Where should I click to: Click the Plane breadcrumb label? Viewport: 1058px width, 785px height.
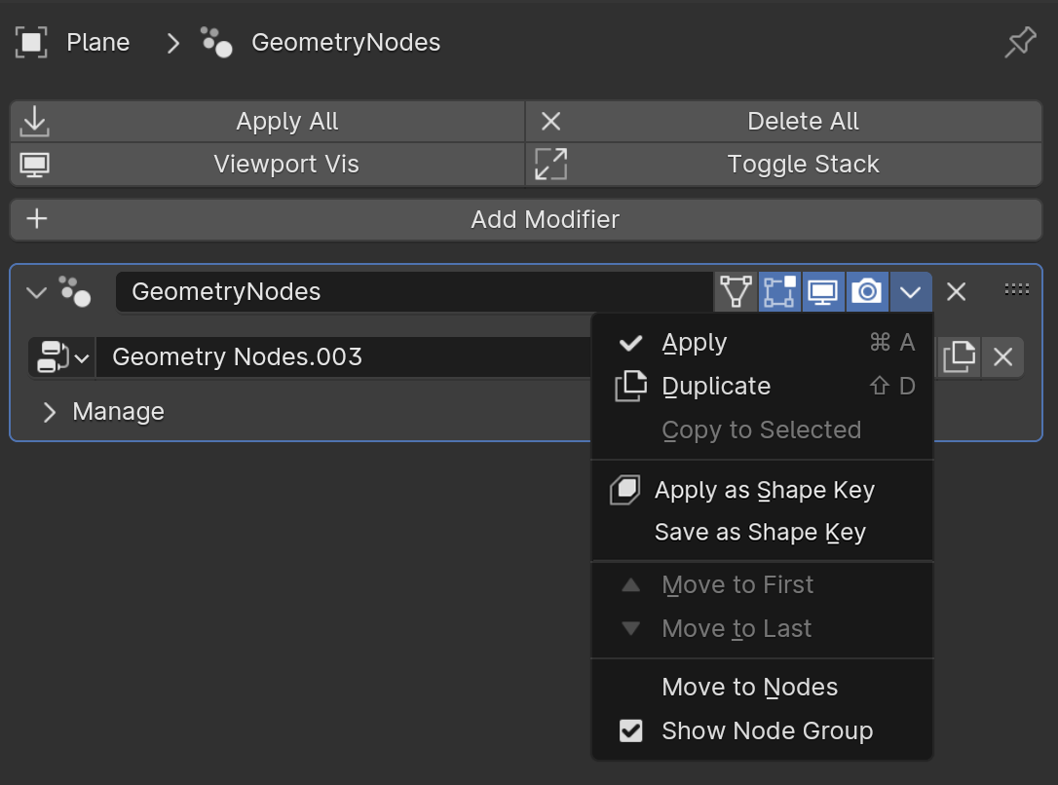(97, 43)
